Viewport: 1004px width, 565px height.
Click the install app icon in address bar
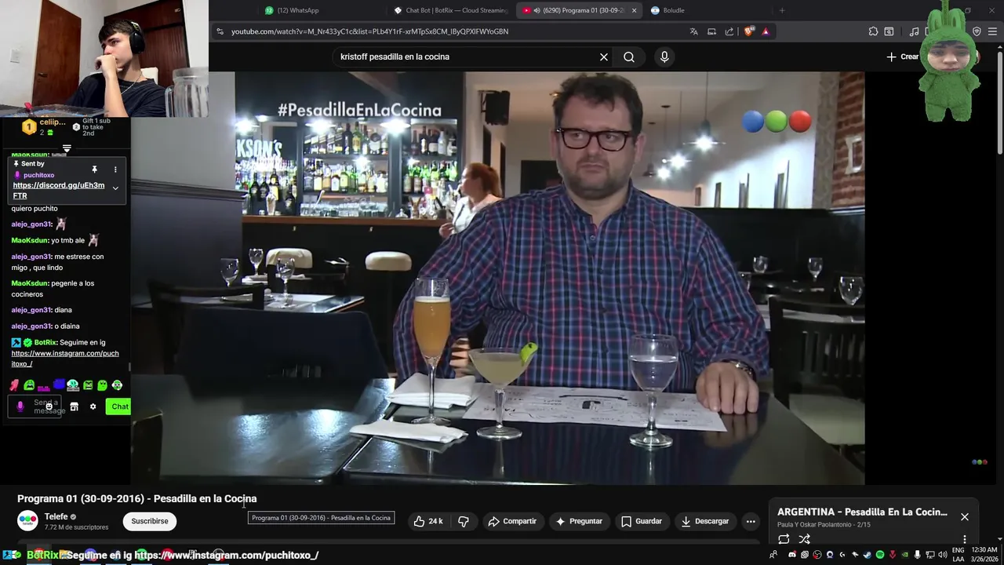(x=711, y=31)
